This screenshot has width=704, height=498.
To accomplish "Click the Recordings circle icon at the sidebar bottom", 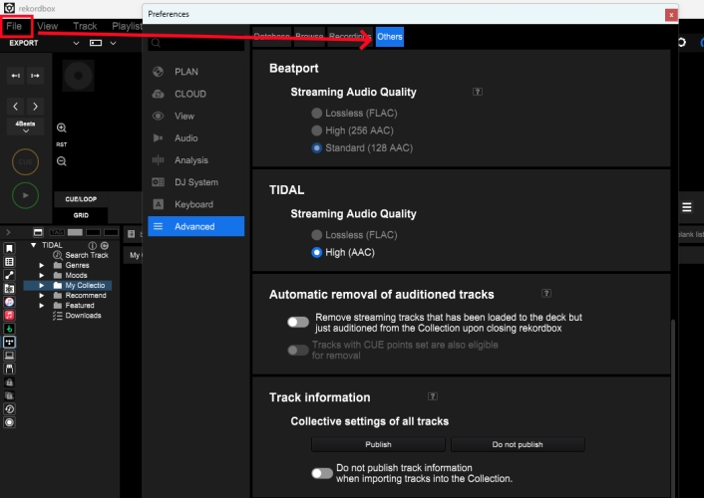I will (x=9, y=422).
